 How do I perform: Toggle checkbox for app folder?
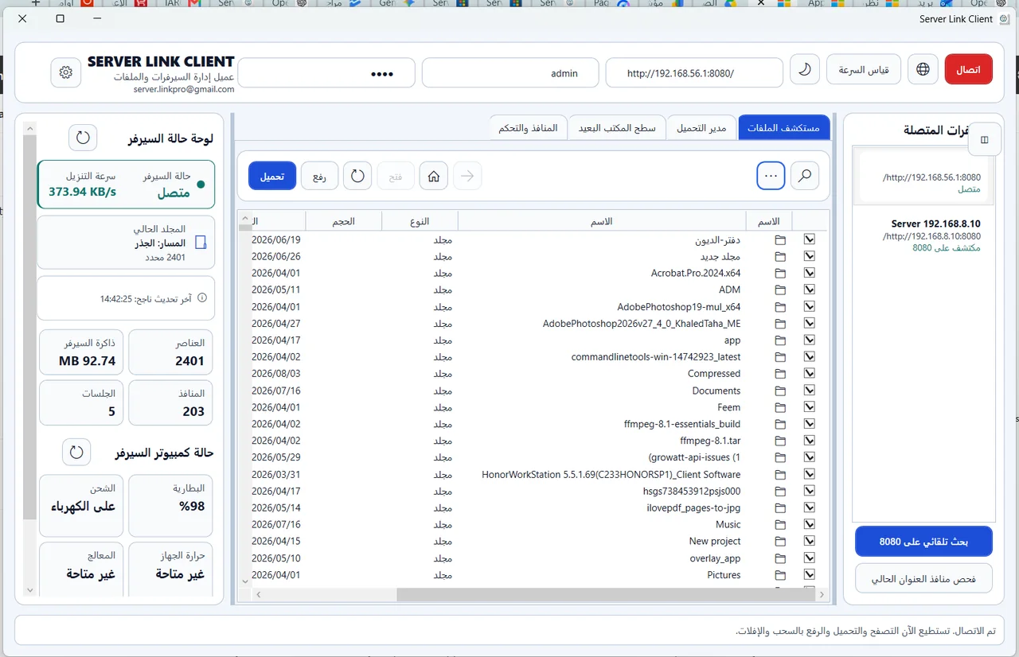point(810,340)
